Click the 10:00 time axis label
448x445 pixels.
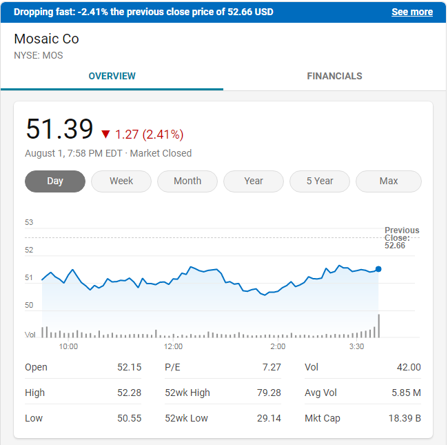[68, 346]
